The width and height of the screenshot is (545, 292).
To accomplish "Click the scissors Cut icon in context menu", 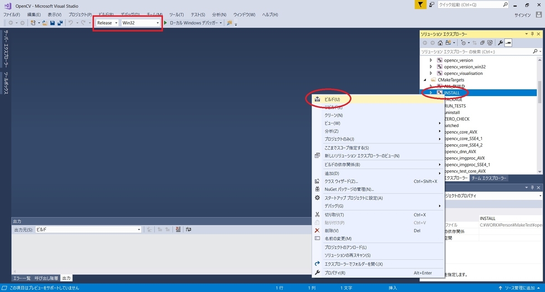I will point(317,214).
